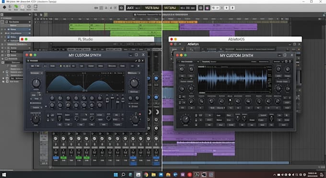
Task: Open the red circular app icon on the taskbar
Action: 190,175
